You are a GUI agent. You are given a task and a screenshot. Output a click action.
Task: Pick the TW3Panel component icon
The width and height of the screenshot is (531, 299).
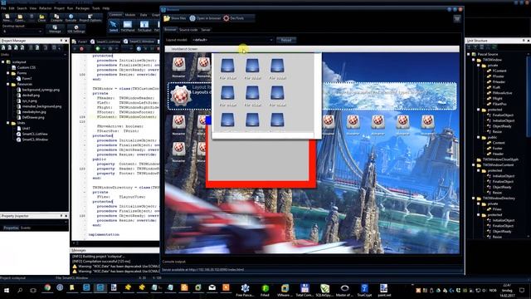pyautogui.click(x=127, y=26)
